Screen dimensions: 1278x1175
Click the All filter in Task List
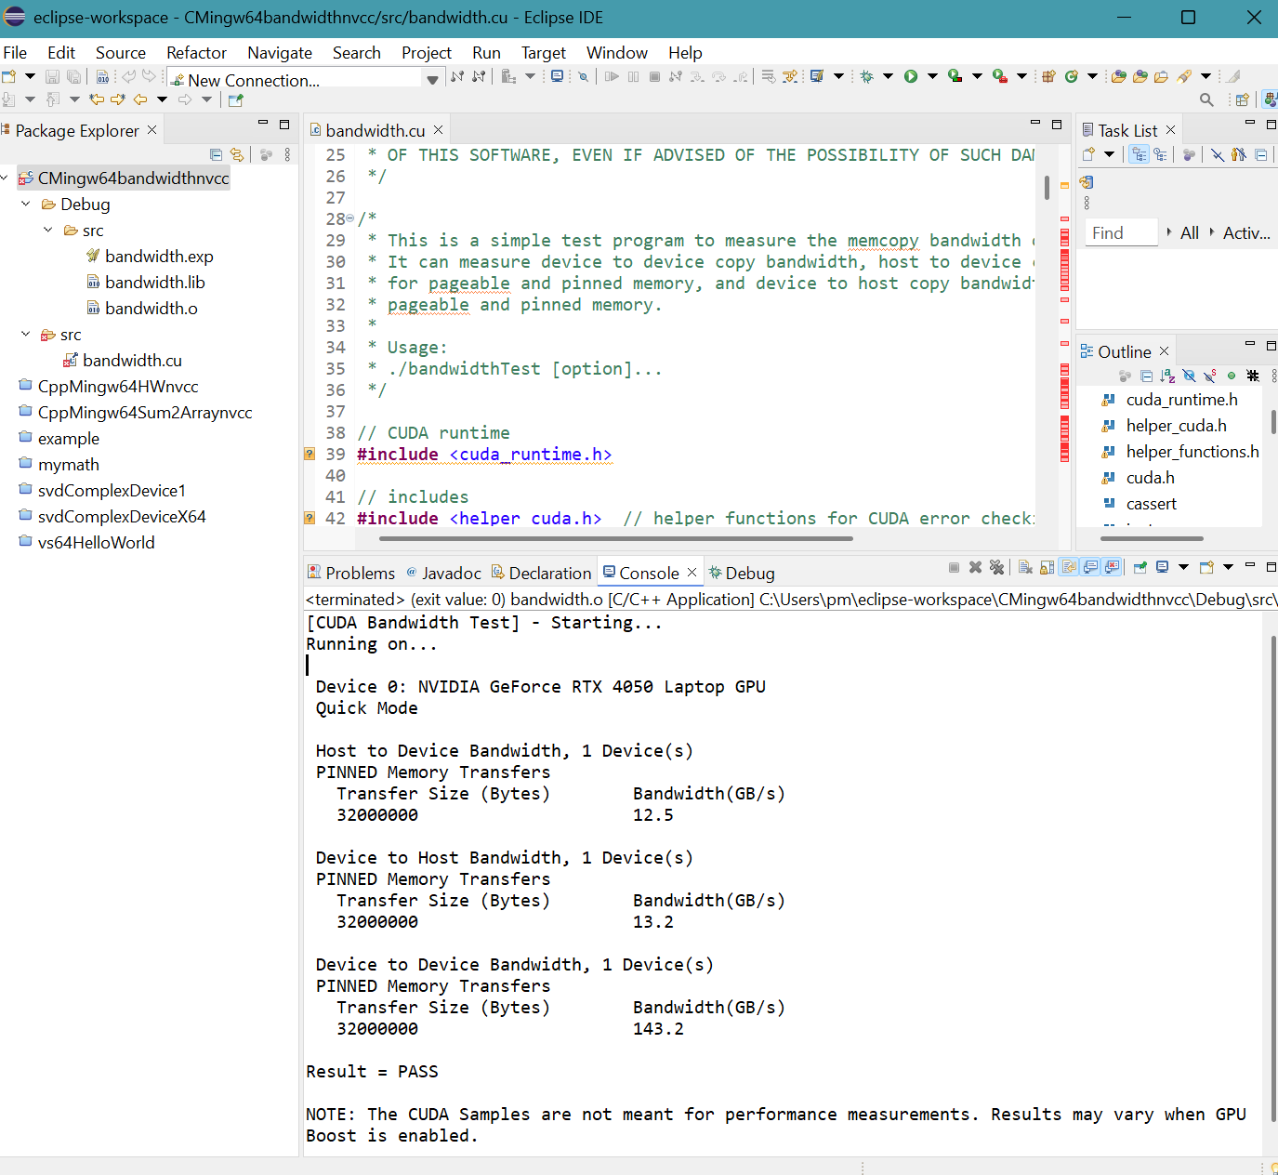point(1190,233)
